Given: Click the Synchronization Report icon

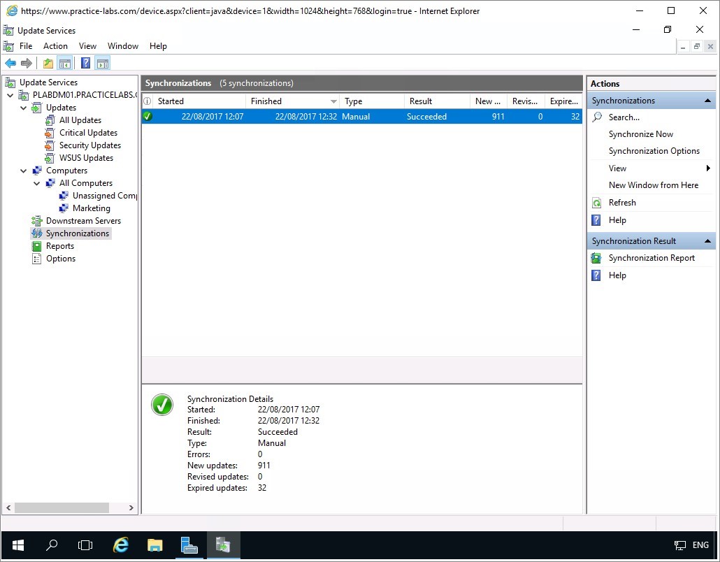Looking at the screenshot, I should tap(596, 258).
